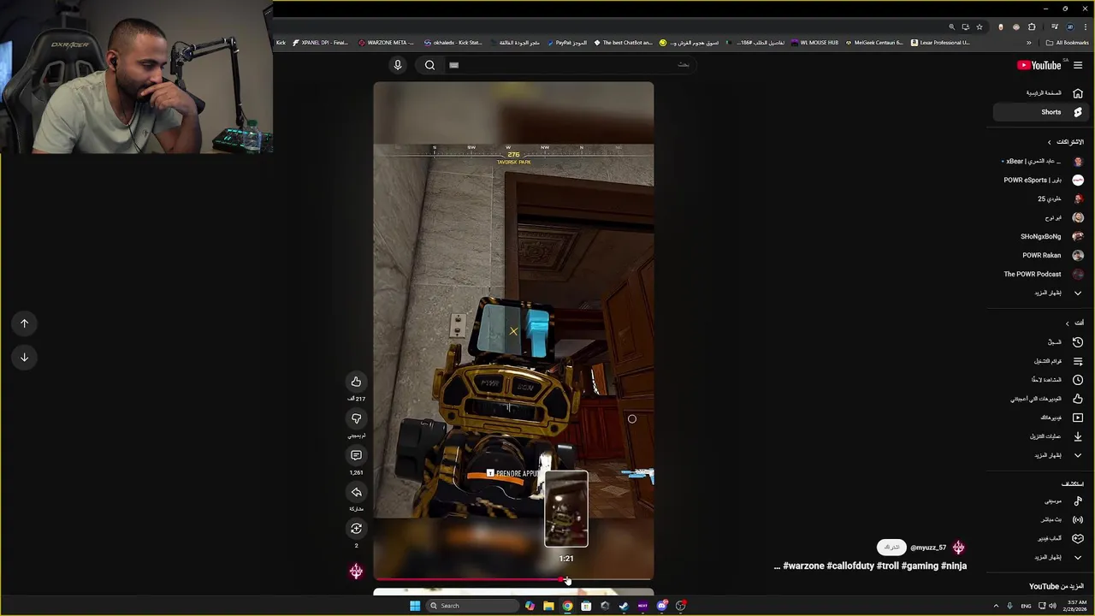1095x616 pixels.
Task: Open File Explorer from the taskbar
Action: (548, 606)
